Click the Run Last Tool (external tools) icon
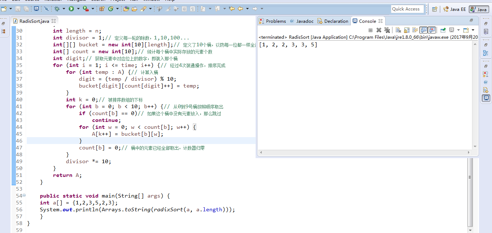Screen dimensions: 492x233 point(85,9)
